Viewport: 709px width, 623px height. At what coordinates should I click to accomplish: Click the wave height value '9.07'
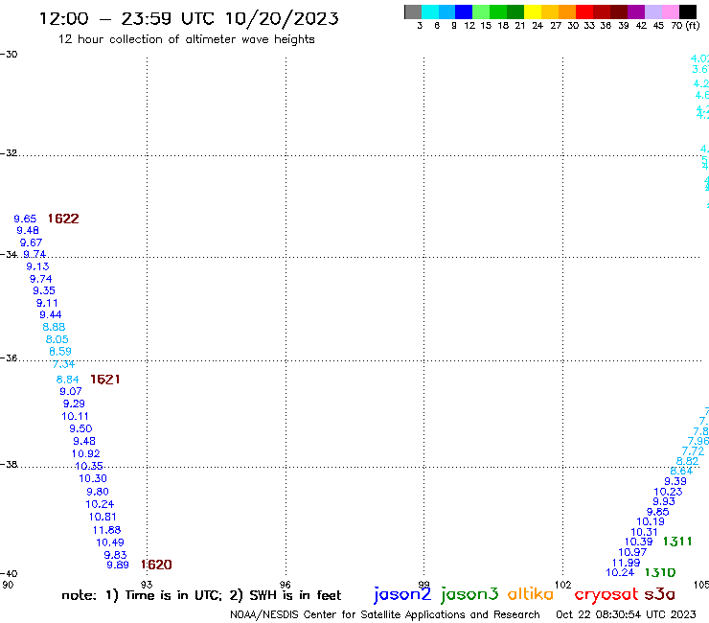(71, 391)
